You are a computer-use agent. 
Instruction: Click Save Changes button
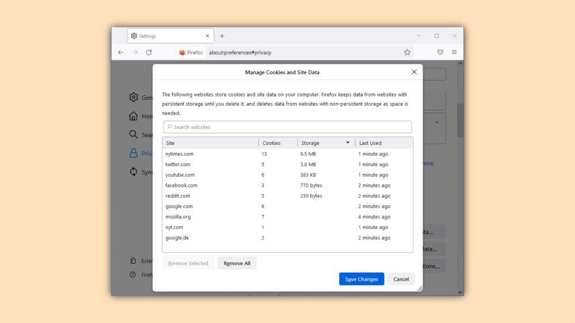tap(361, 279)
